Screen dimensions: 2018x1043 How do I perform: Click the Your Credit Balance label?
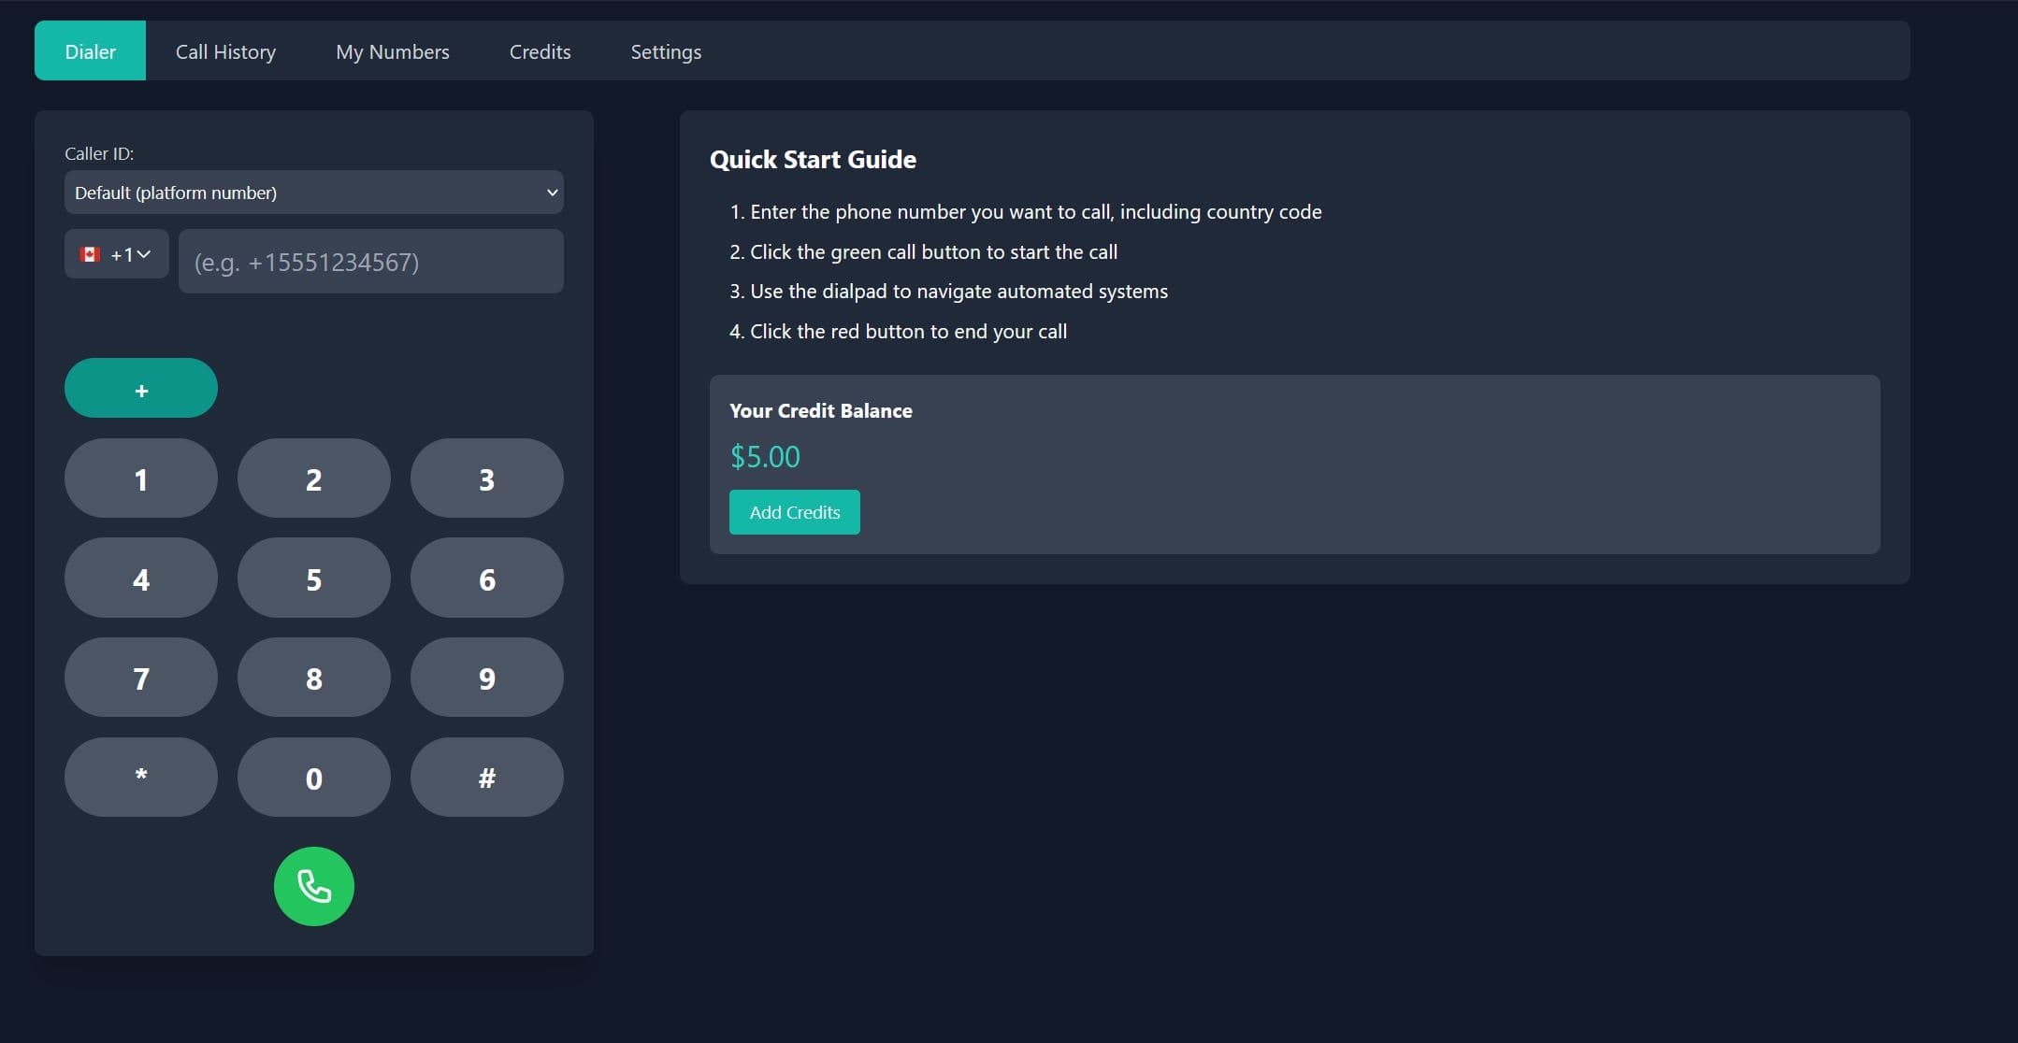pyautogui.click(x=820, y=410)
